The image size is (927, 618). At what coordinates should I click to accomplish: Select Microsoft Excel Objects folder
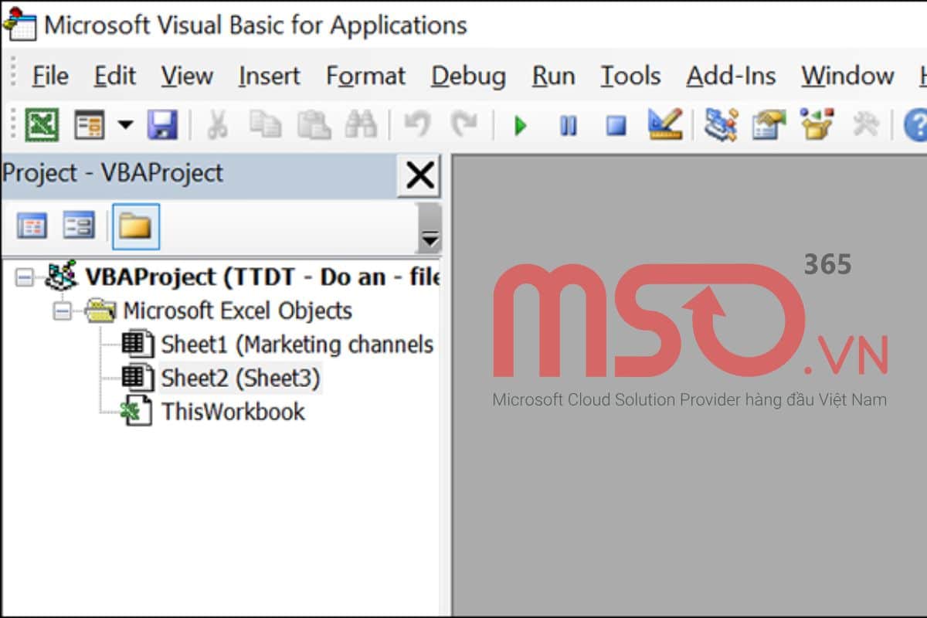[238, 311]
